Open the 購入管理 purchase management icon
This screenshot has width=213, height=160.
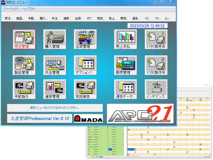pyautogui.click(x=54, y=39)
